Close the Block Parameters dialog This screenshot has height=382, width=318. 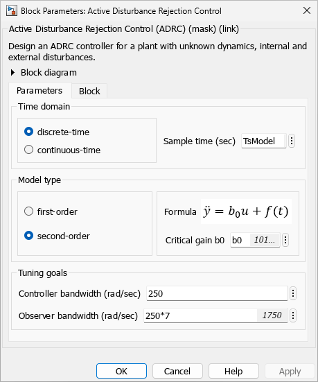[x=307, y=10]
